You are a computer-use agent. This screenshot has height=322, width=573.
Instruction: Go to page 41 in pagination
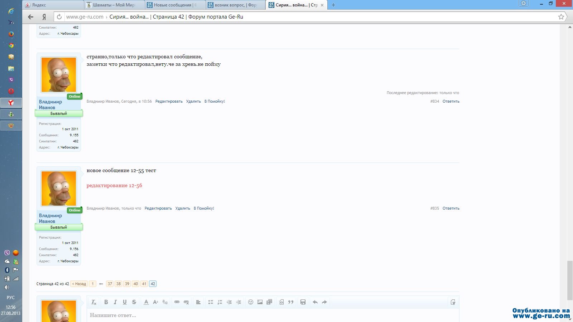[x=144, y=284]
